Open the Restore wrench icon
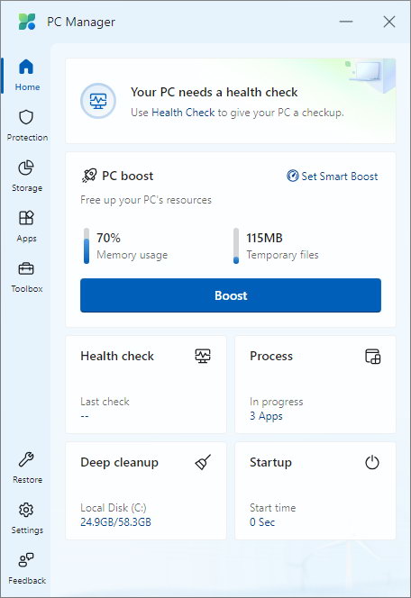The image size is (411, 598). click(x=26, y=459)
